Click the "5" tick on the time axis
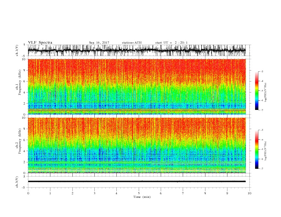The width and height of the screenshot is (281, 217). coord(139,193)
